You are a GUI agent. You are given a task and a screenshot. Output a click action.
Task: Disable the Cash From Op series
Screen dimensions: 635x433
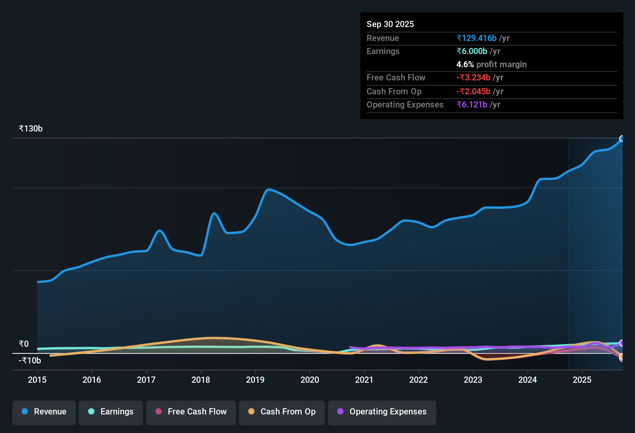coord(282,412)
